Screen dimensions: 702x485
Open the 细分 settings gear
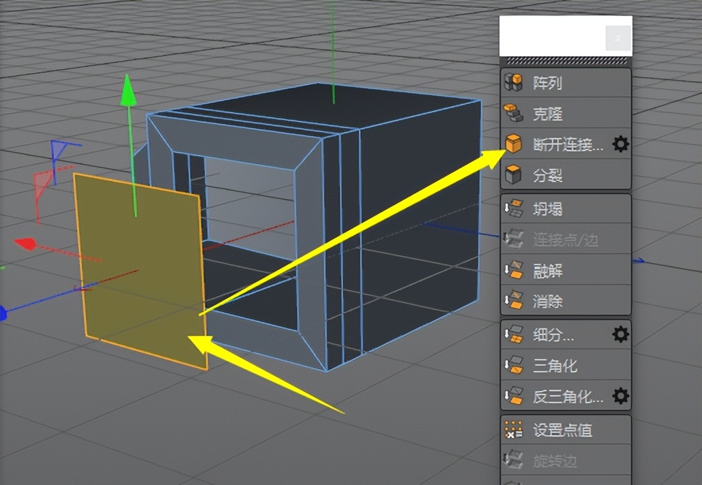pyautogui.click(x=621, y=334)
